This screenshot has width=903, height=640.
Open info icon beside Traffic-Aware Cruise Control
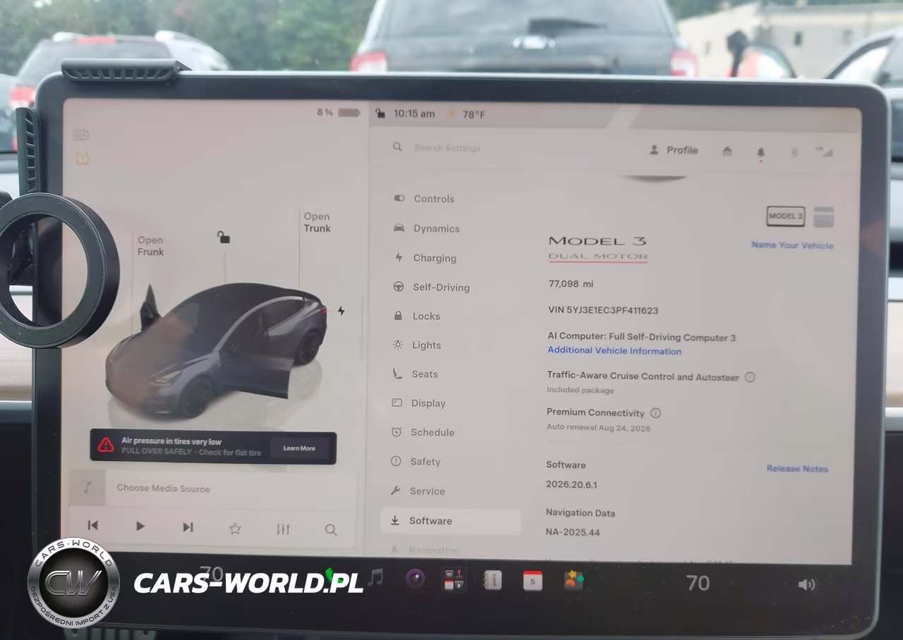coord(750,377)
